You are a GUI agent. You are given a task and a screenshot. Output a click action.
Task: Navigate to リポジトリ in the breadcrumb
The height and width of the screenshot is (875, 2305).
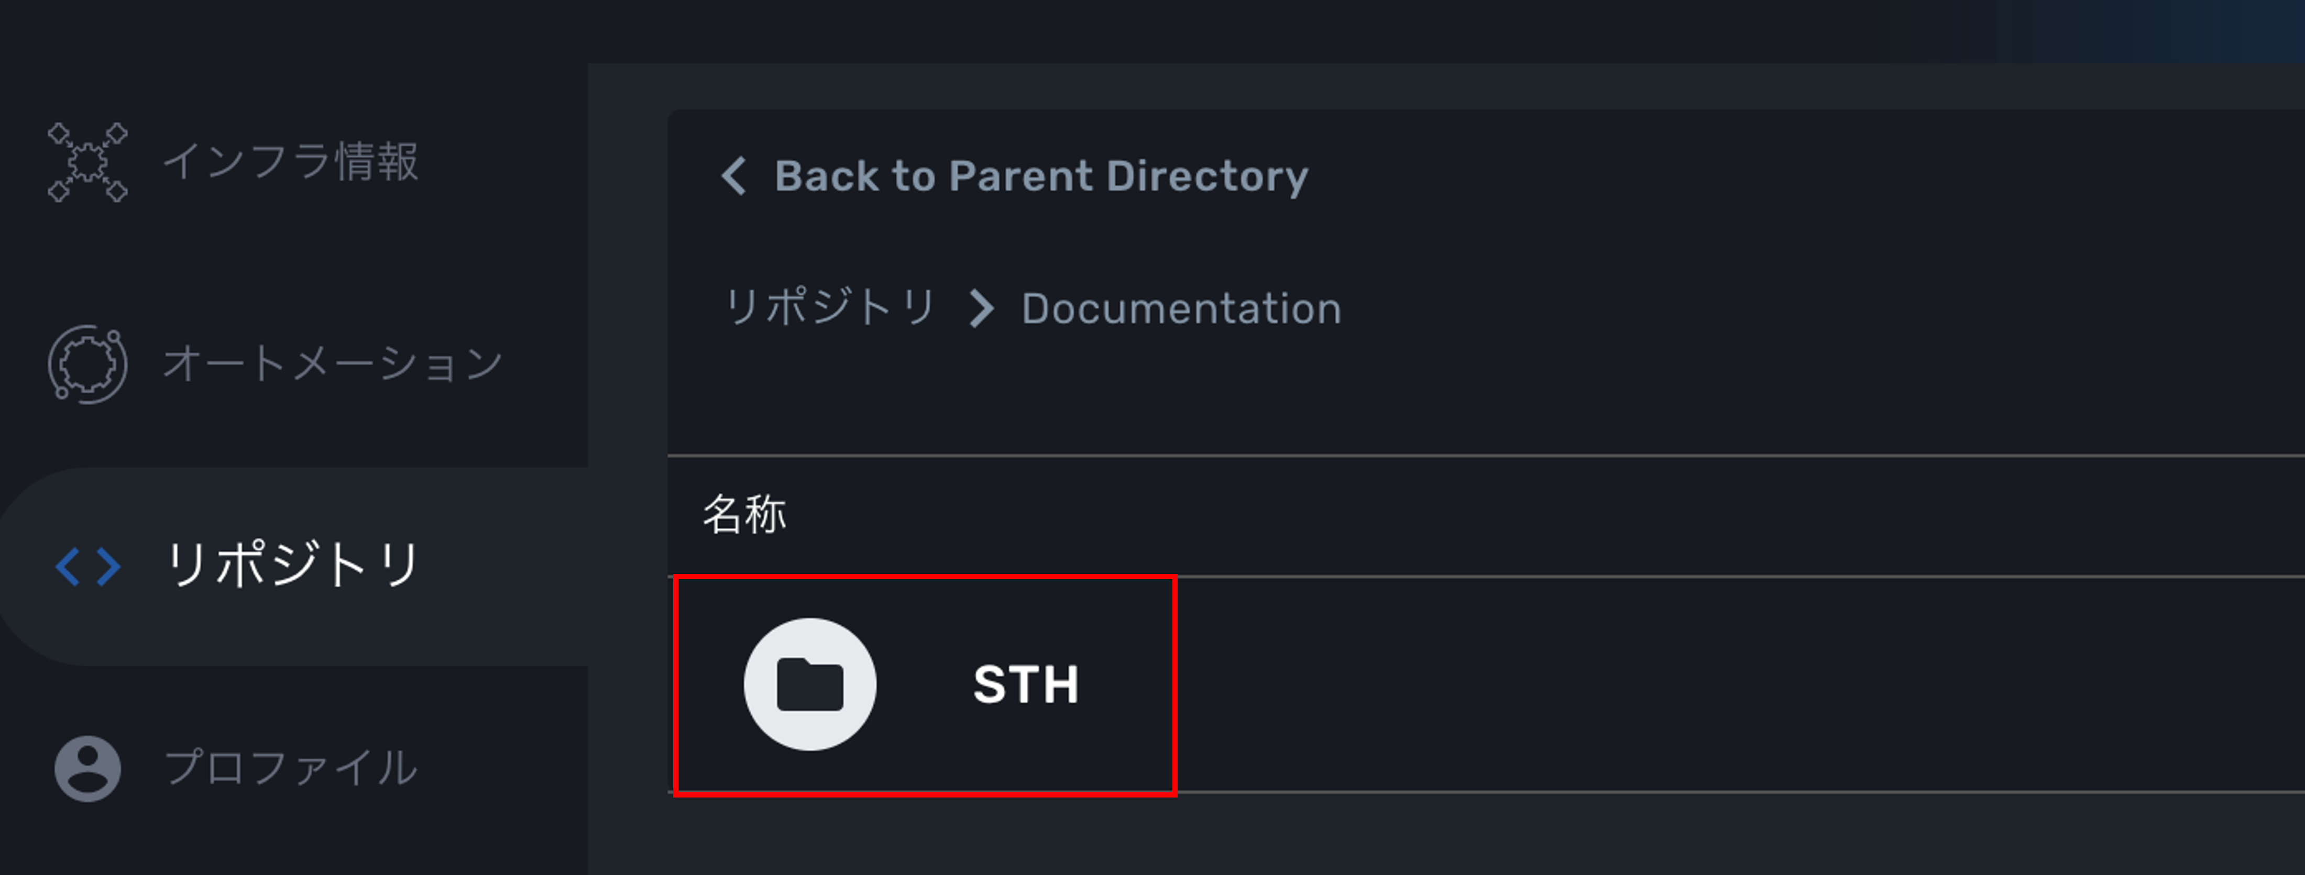829,308
